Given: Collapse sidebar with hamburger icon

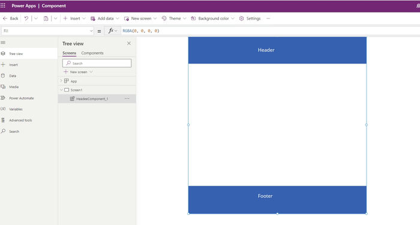Looking at the screenshot, I should (x=3, y=42).
